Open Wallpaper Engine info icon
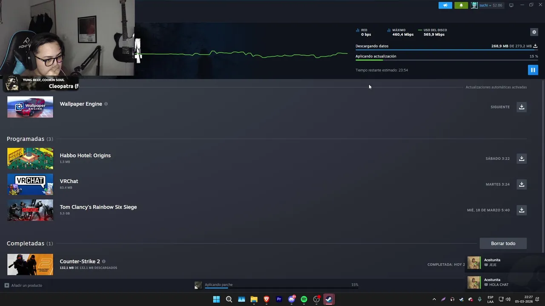 tap(106, 104)
